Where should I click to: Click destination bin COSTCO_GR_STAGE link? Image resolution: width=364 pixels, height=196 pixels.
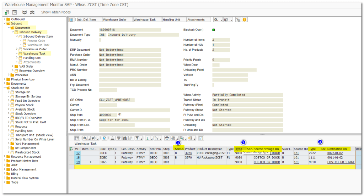coord(341,162)
